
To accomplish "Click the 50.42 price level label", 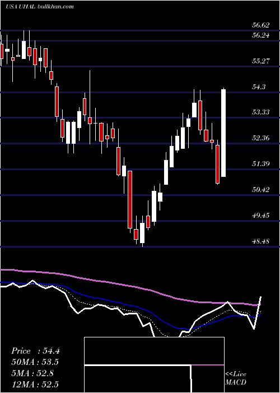I will pyautogui.click(x=261, y=190).
